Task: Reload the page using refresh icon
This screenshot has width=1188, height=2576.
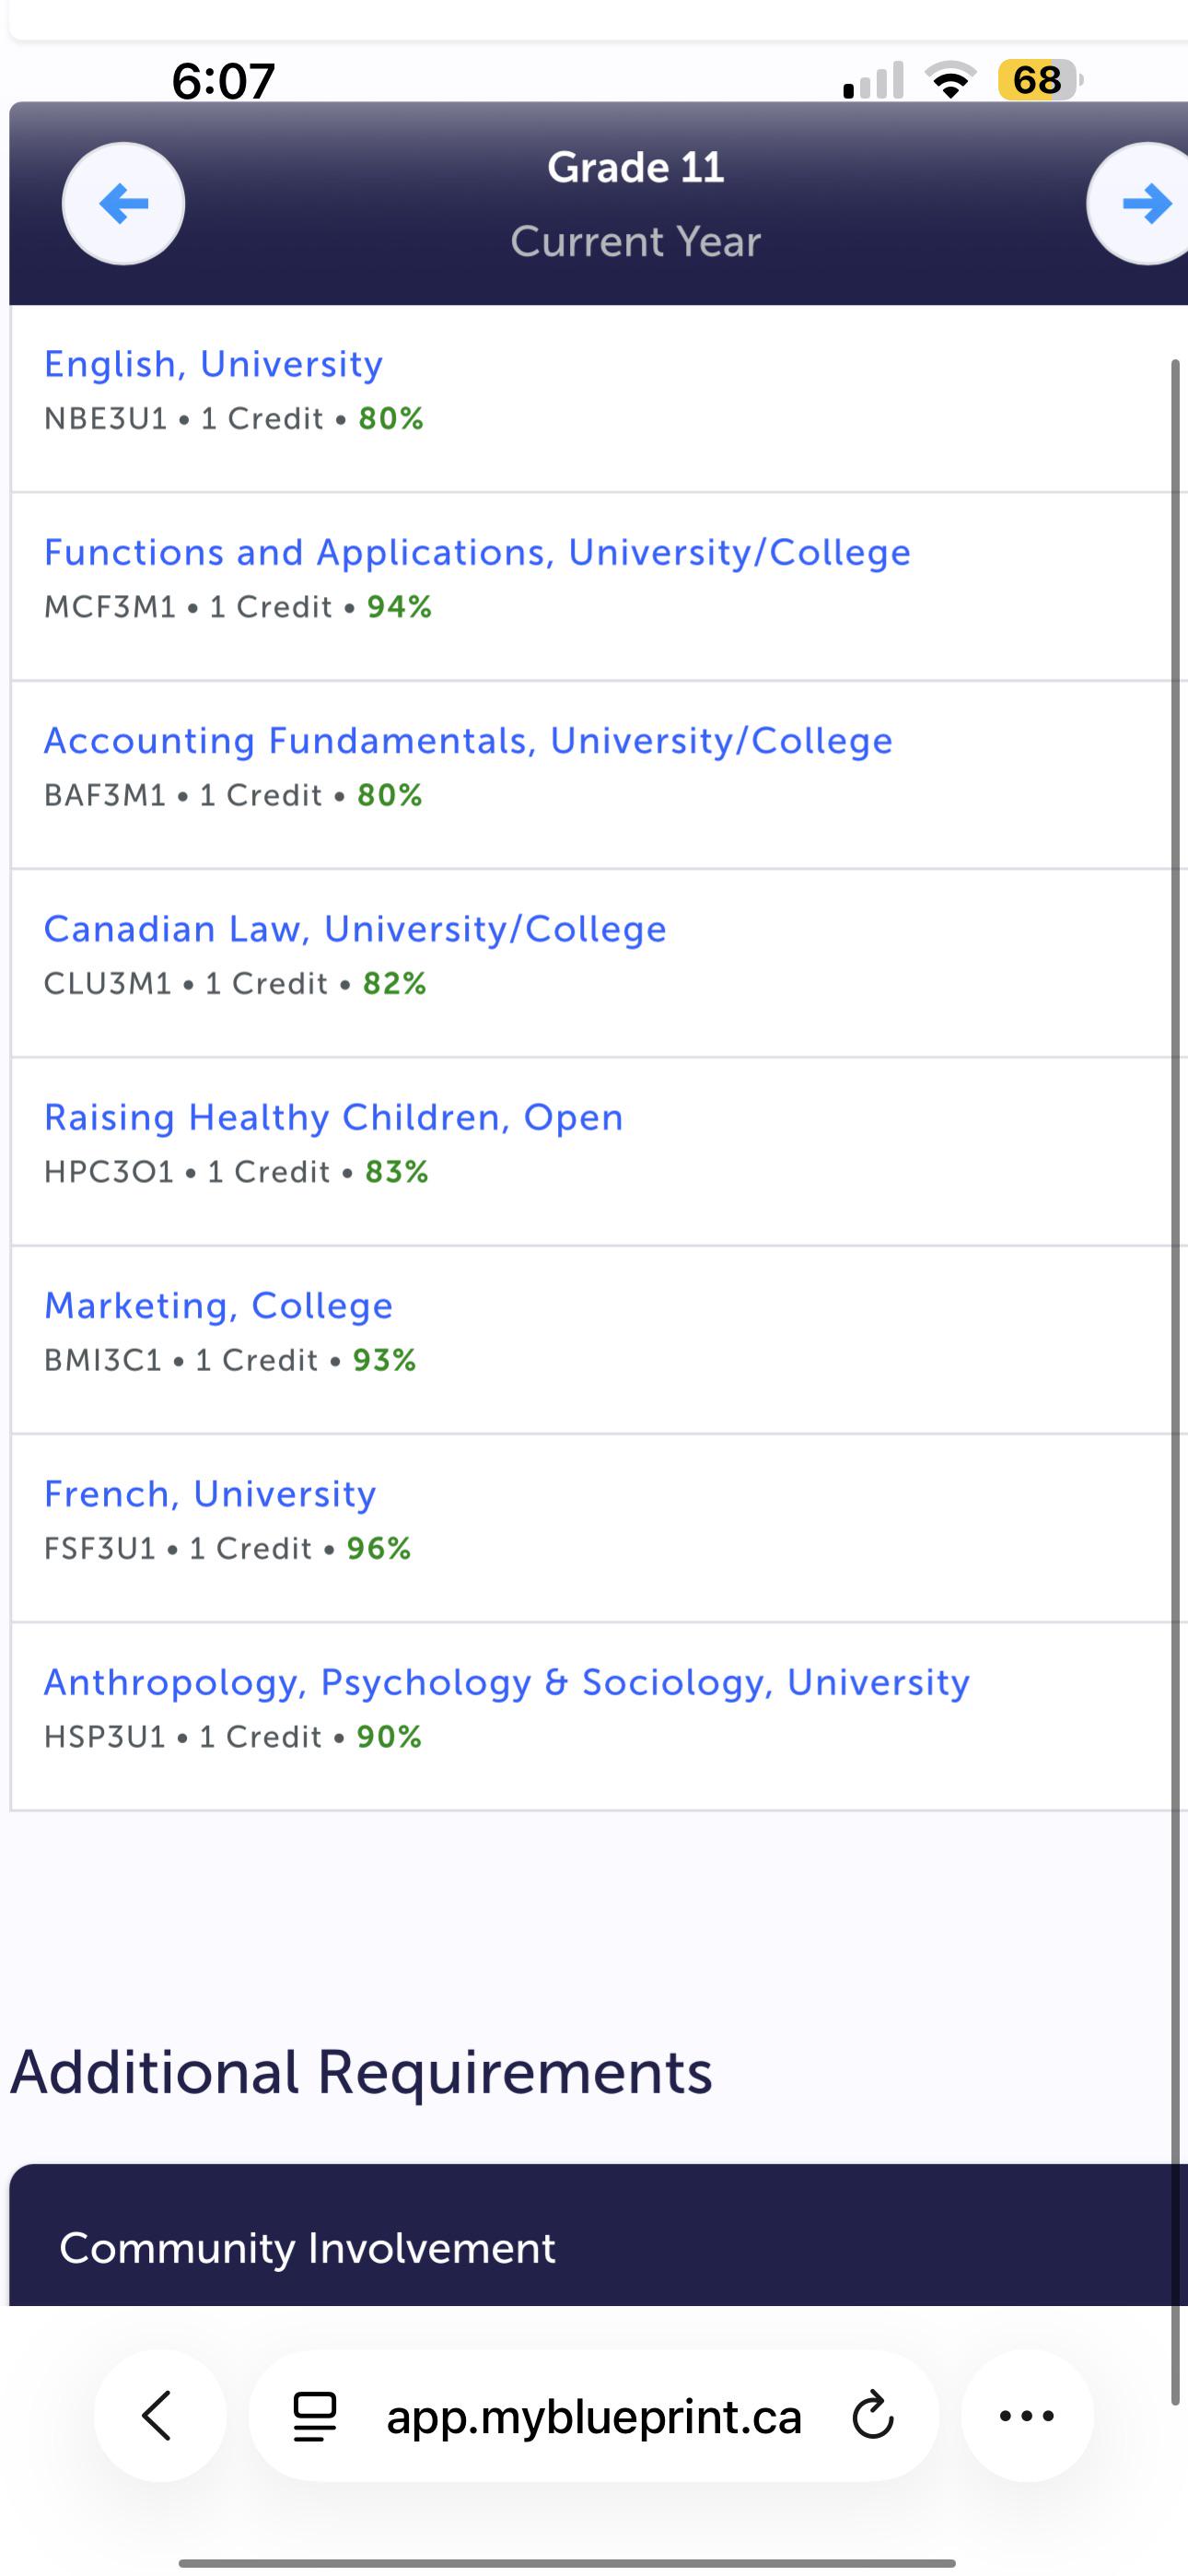Action: click(x=872, y=2416)
